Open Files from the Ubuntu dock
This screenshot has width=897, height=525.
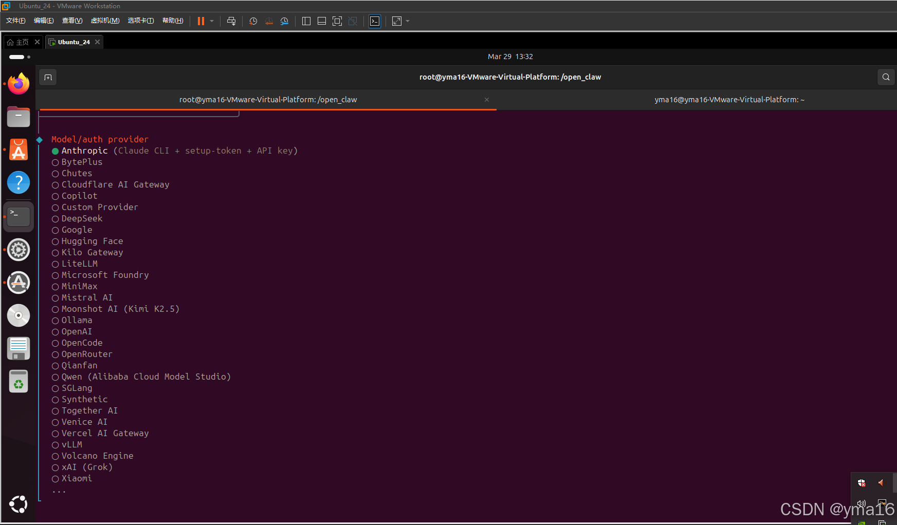[x=19, y=117]
